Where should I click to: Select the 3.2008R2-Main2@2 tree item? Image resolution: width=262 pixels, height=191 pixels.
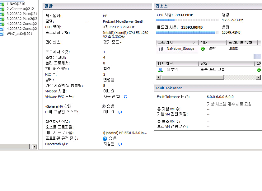pos(22,19)
